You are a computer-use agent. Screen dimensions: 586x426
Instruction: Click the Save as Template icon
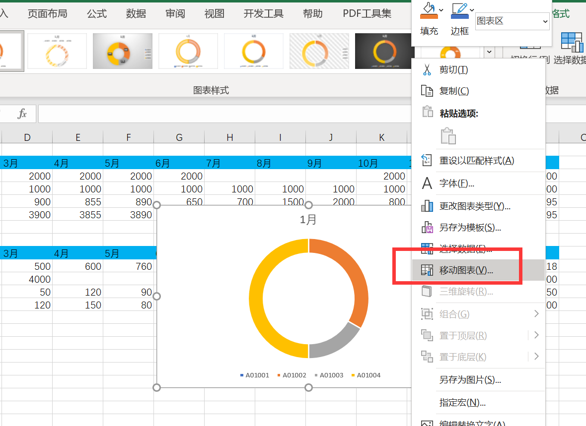(427, 227)
